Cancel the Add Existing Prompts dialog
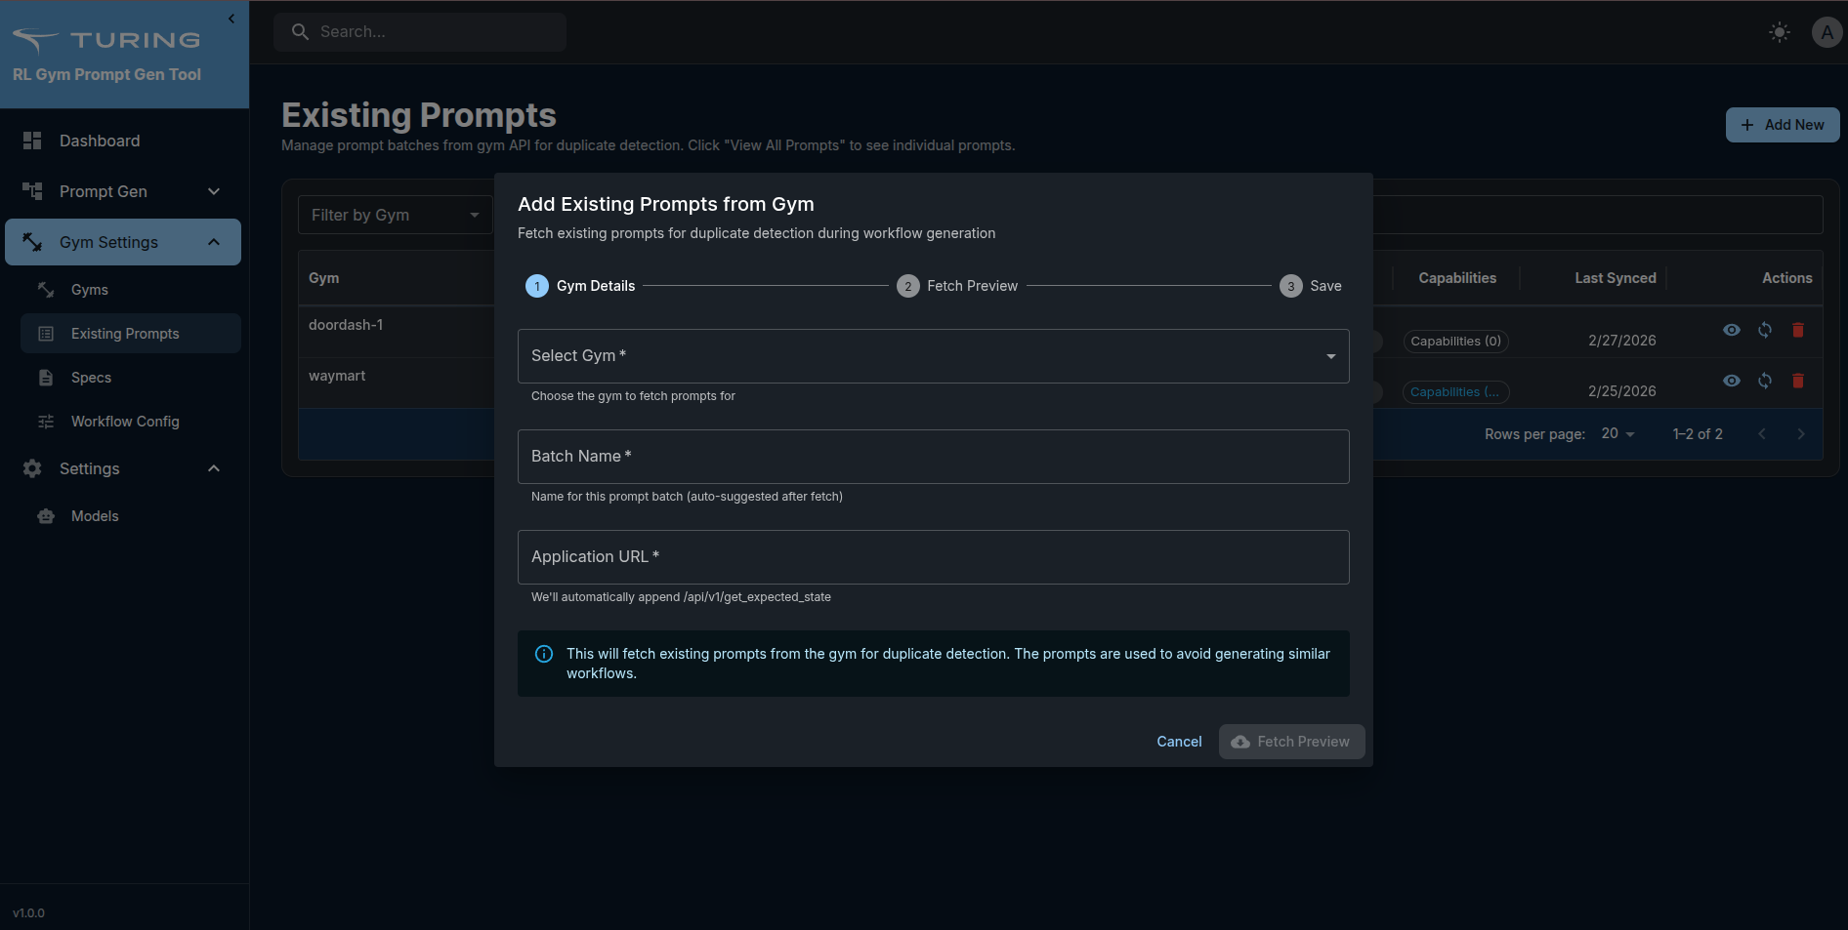 click(1179, 742)
